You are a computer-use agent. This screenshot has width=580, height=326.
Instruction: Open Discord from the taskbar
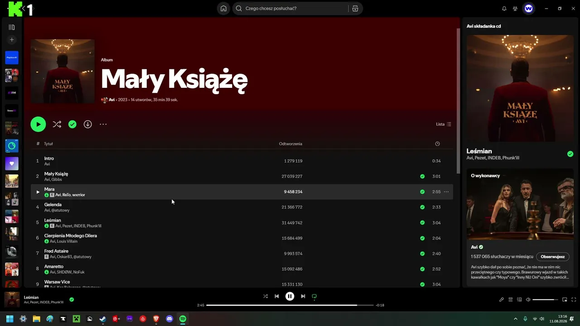pos(169,319)
